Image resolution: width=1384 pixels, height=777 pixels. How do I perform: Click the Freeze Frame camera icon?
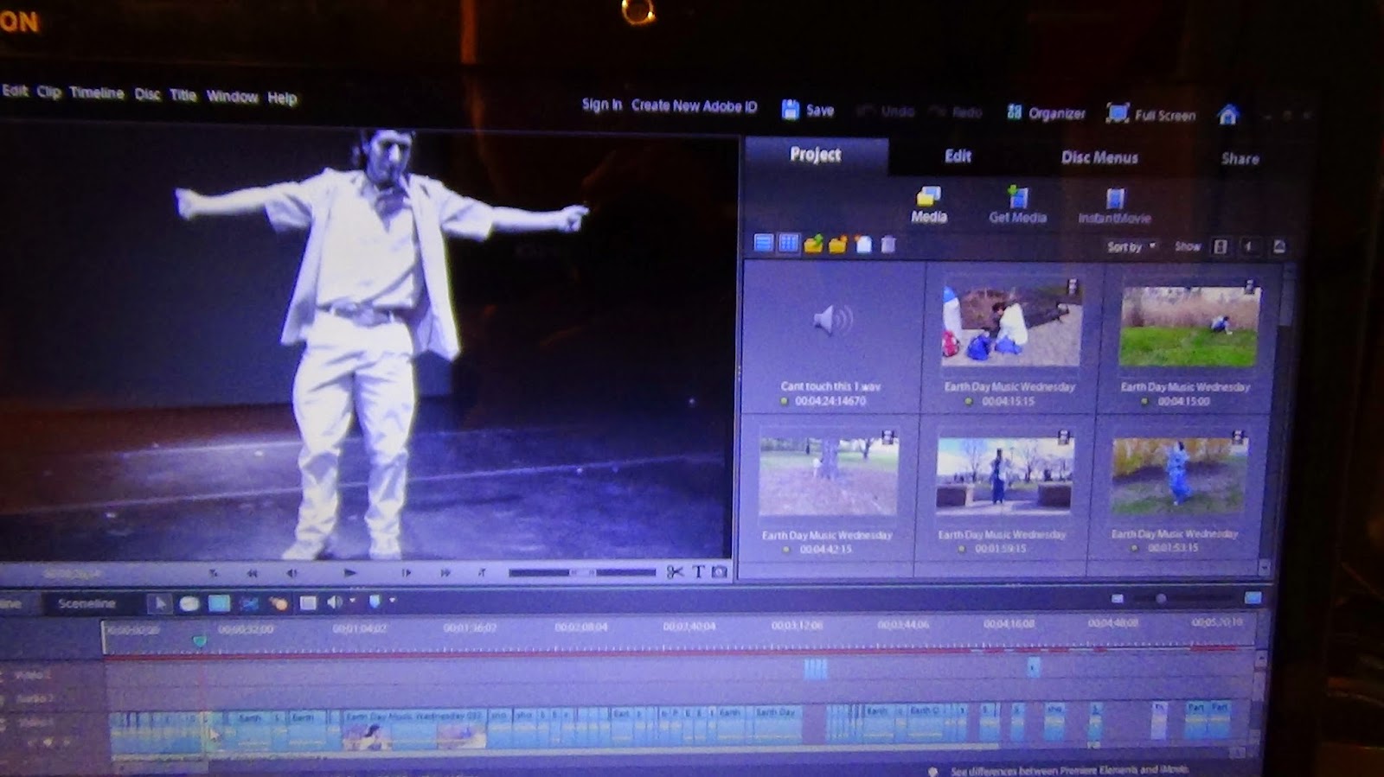(720, 572)
